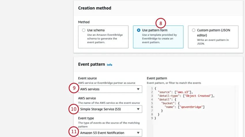Viewport: 245px width, 137px height.
Task: Click the AWS service dropdown arrow
Action: point(138,109)
